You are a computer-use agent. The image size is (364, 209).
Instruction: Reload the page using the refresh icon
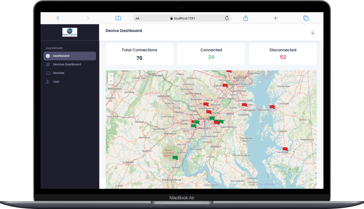tap(227, 18)
